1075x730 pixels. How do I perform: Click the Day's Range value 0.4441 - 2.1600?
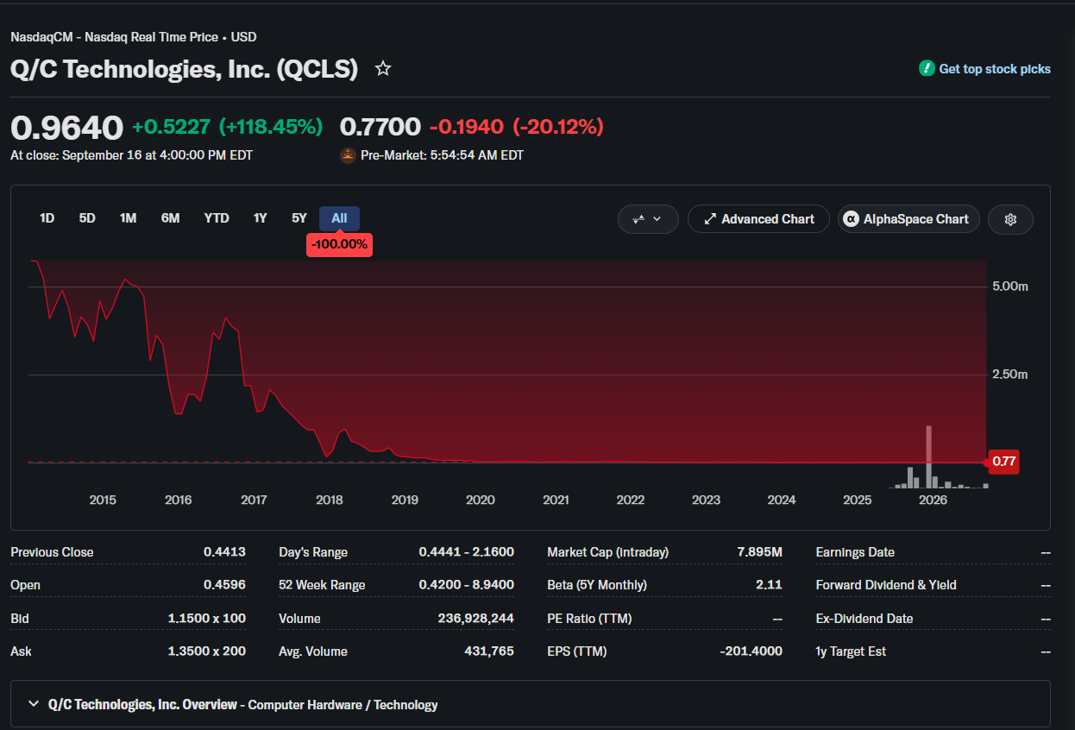point(467,551)
